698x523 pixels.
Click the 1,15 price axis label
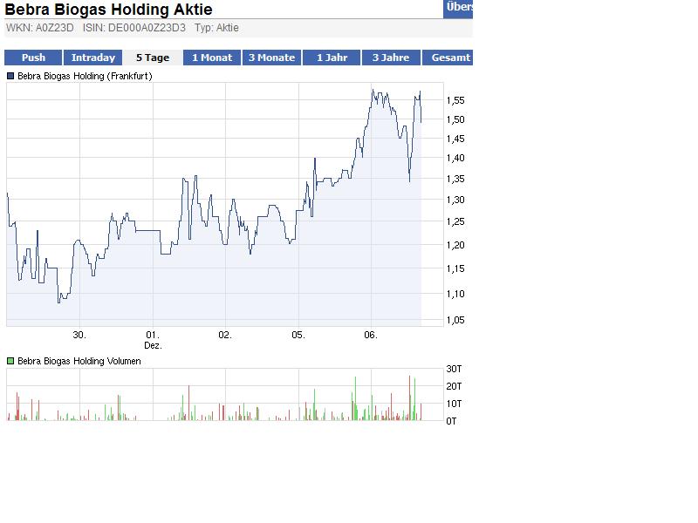pyautogui.click(x=455, y=269)
